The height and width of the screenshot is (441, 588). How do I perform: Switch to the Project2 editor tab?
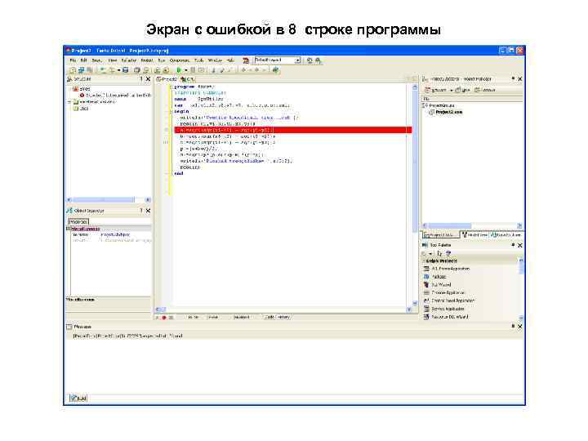pos(167,79)
